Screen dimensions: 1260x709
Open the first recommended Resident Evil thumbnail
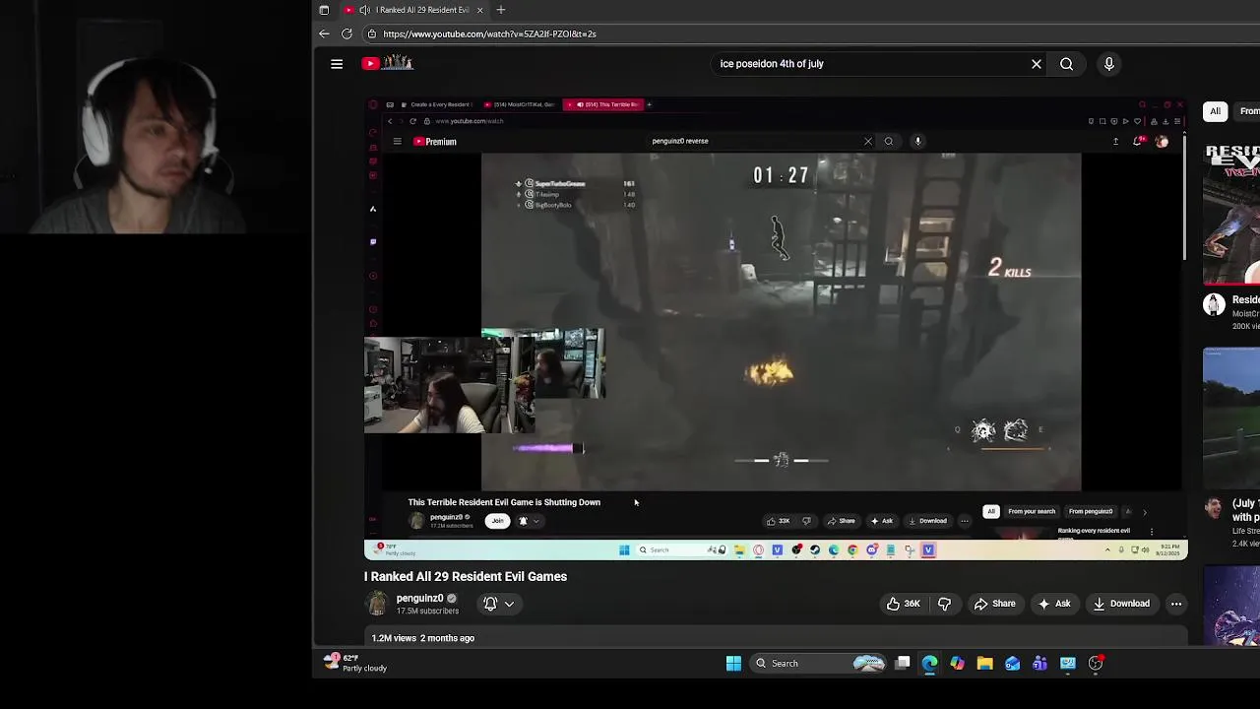point(1231,214)
